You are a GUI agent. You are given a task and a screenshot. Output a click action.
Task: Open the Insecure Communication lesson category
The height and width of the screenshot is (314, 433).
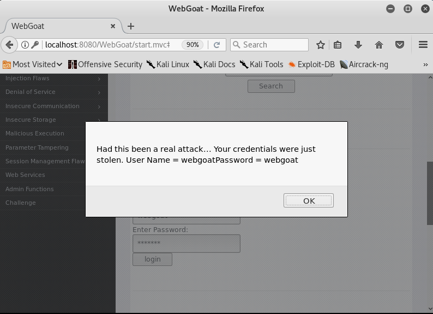click(x=42, y=106)
